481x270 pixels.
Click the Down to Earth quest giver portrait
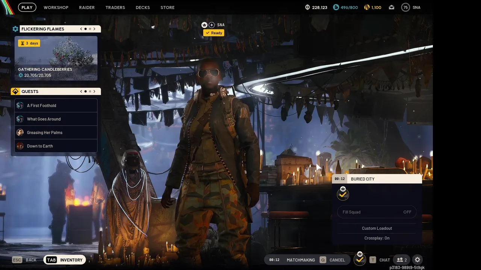[x=20, y=146]
